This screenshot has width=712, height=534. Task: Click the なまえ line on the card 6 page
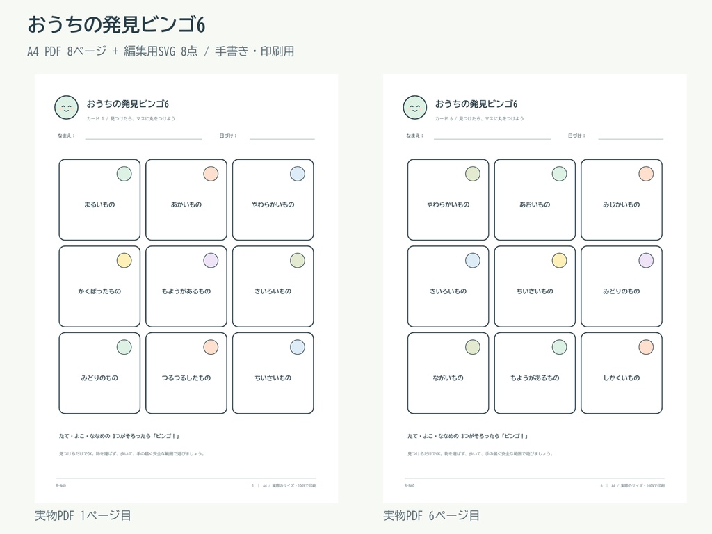[x=492, y=138]
